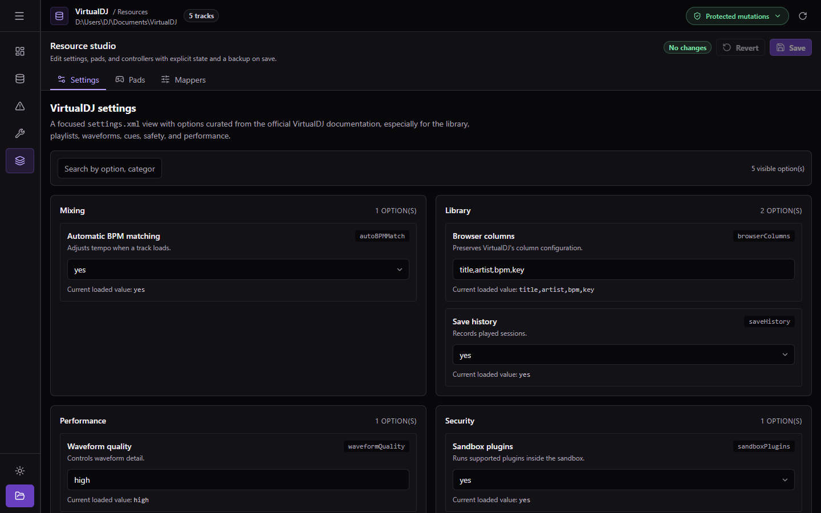Click the Security section heading
821x513 pixels.
tap(460, 421)
